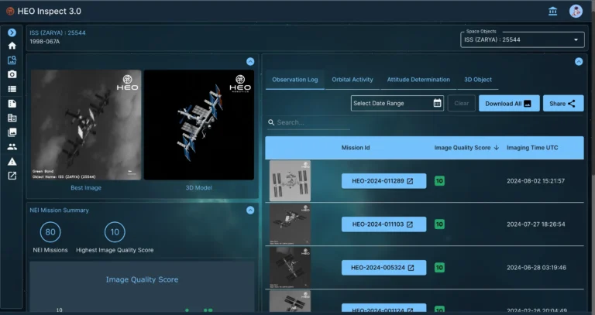This screenshot has width=595, height=315.
Task: Open the Home icon in sidebar
Action: point(12,46)
